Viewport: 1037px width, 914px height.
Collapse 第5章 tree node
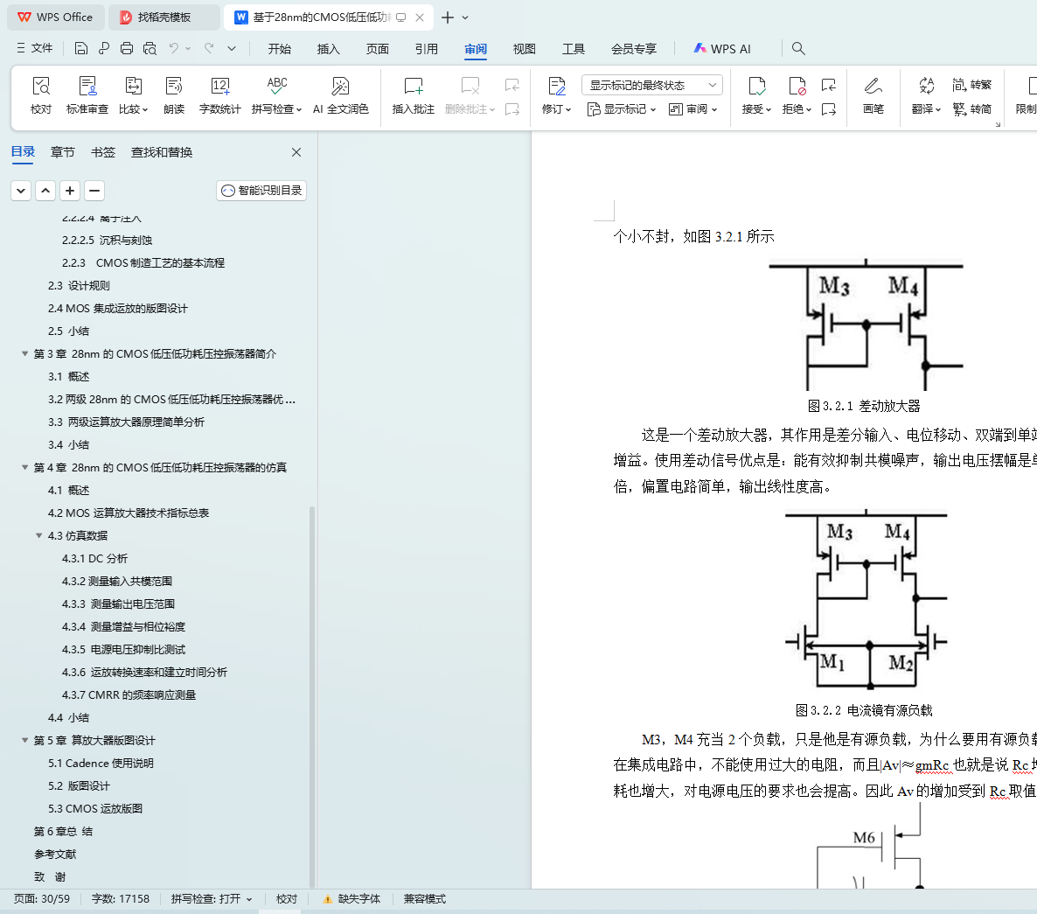click(25, 740)
